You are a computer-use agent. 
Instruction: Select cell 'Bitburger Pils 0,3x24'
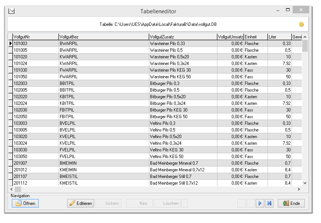click(x=183, y=103)
